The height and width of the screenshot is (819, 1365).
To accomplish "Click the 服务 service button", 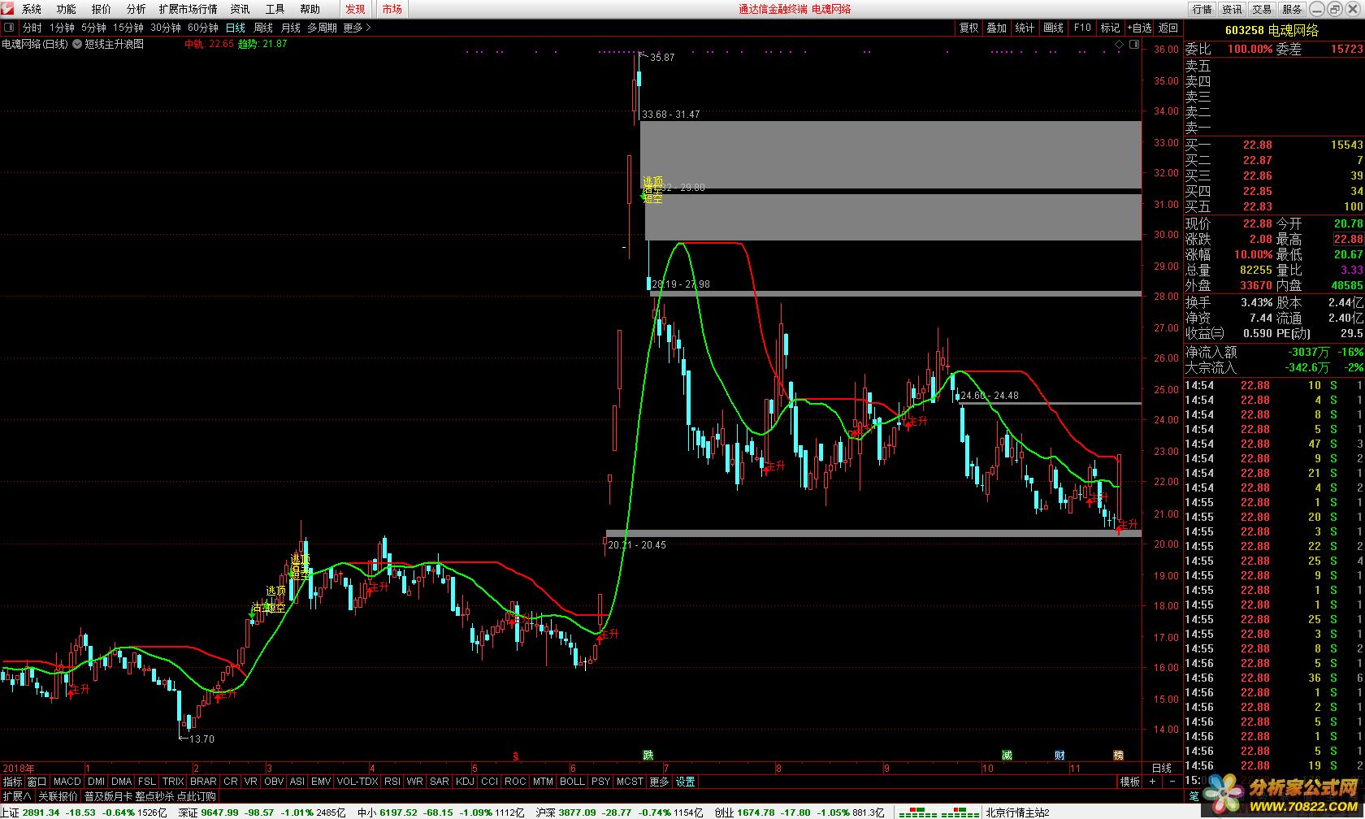I will point(1292,10).
